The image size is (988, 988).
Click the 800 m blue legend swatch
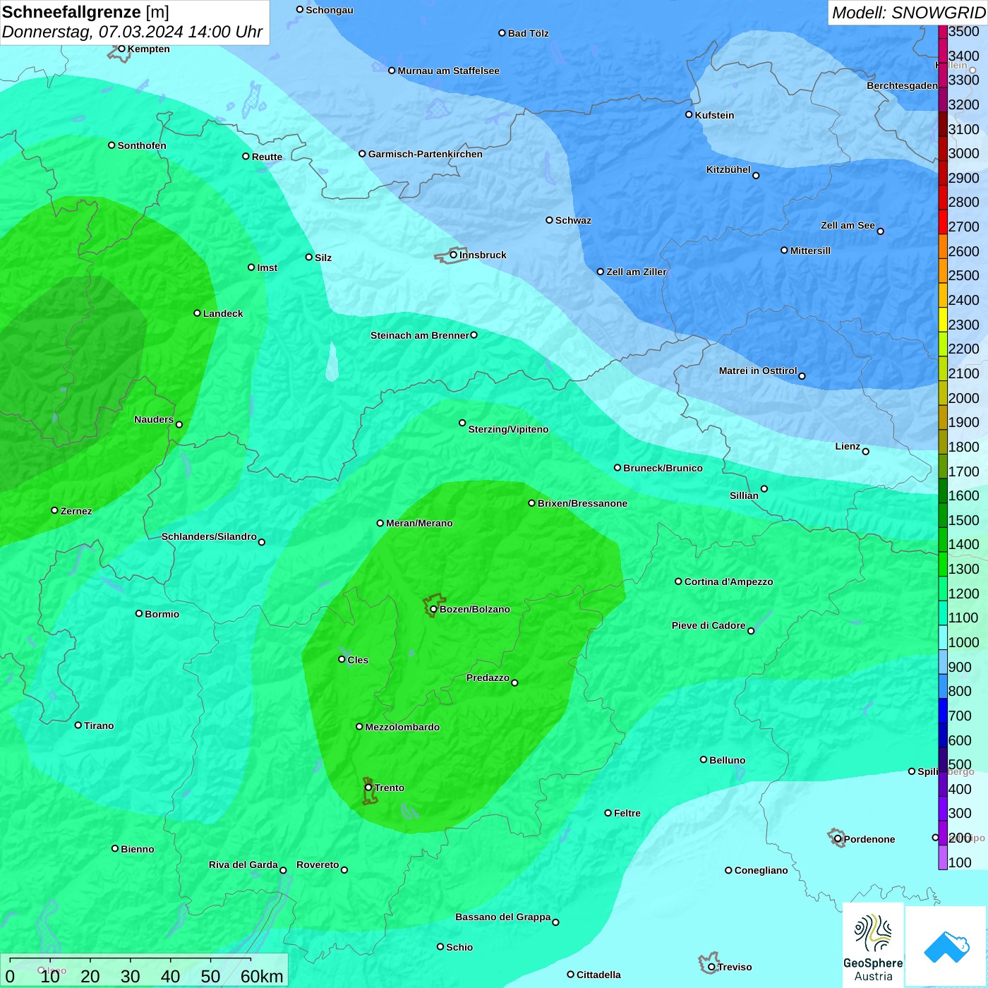pyautogui.click(x=943, y=686)
